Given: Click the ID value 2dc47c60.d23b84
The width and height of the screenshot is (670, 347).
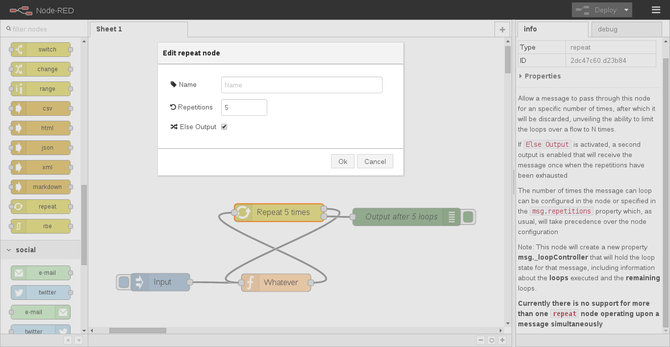Looking at the screenshot, I should click(598, 60).
